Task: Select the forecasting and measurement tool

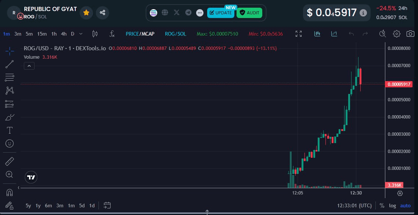Action: click(10, 104)
